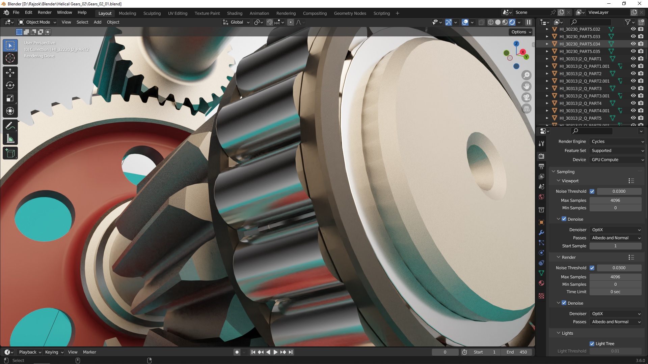Disable Render Noise Threshold checkbox
Viewport: 648px width, 364px height.
tap(592, 268)
